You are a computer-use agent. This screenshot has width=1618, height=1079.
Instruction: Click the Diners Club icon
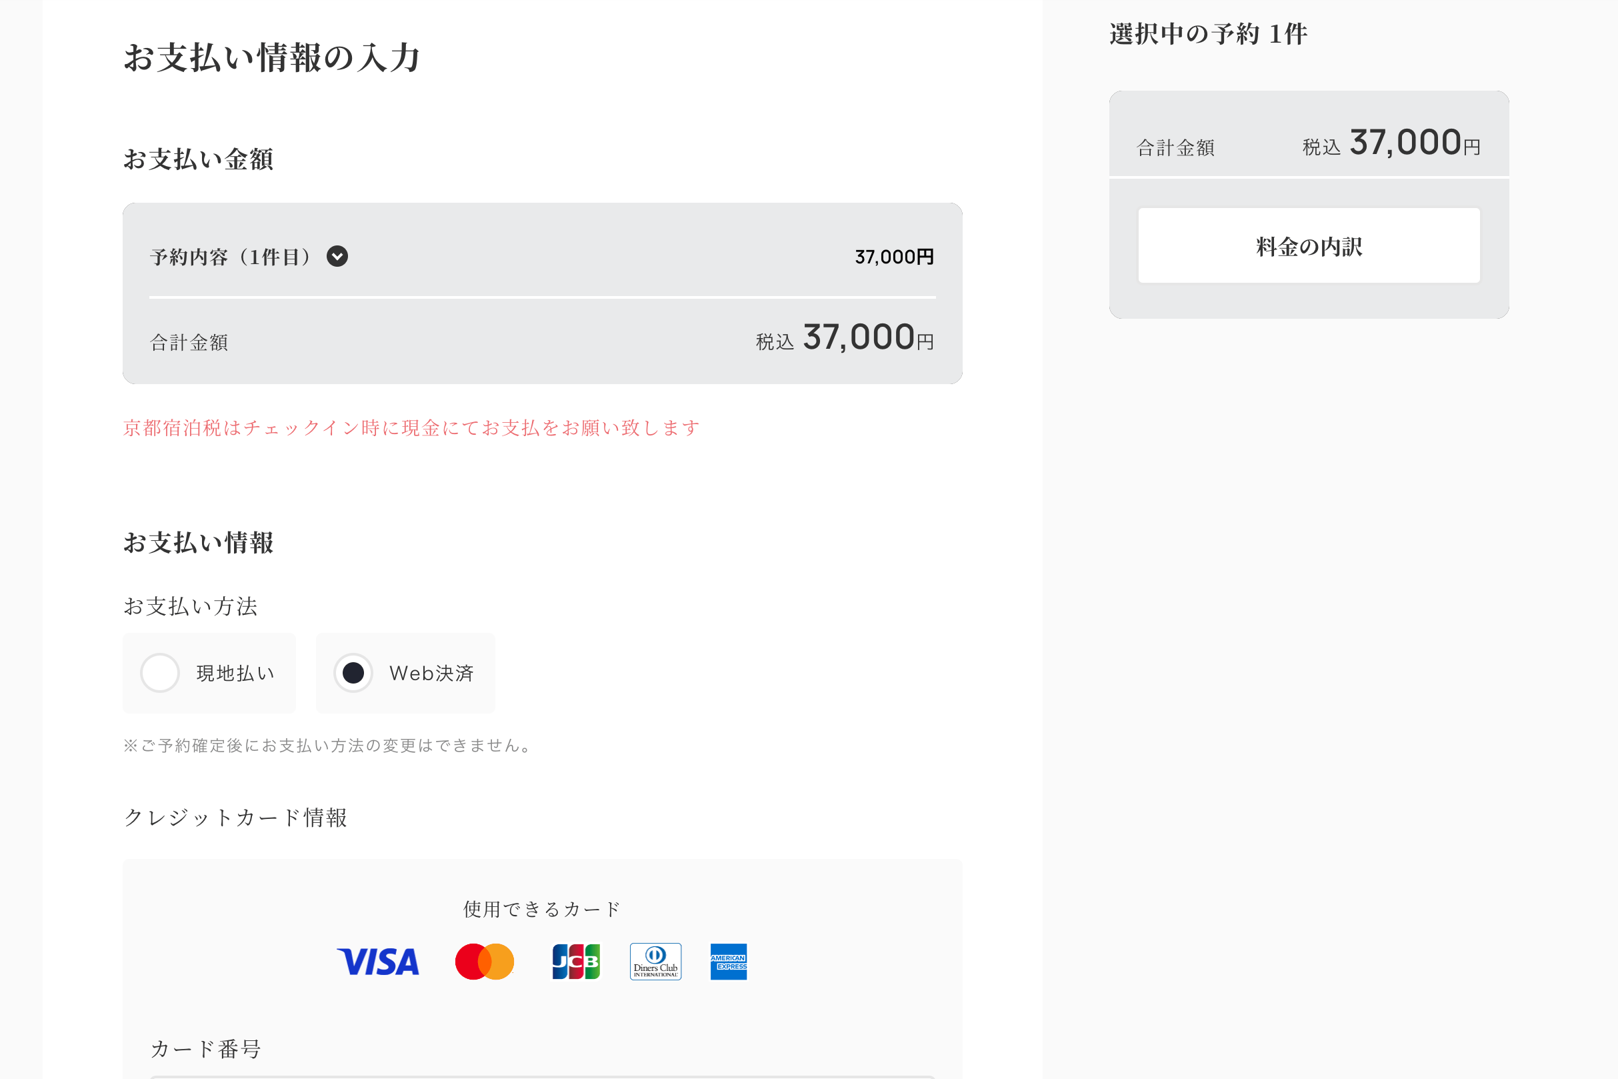tap(655, 962)
